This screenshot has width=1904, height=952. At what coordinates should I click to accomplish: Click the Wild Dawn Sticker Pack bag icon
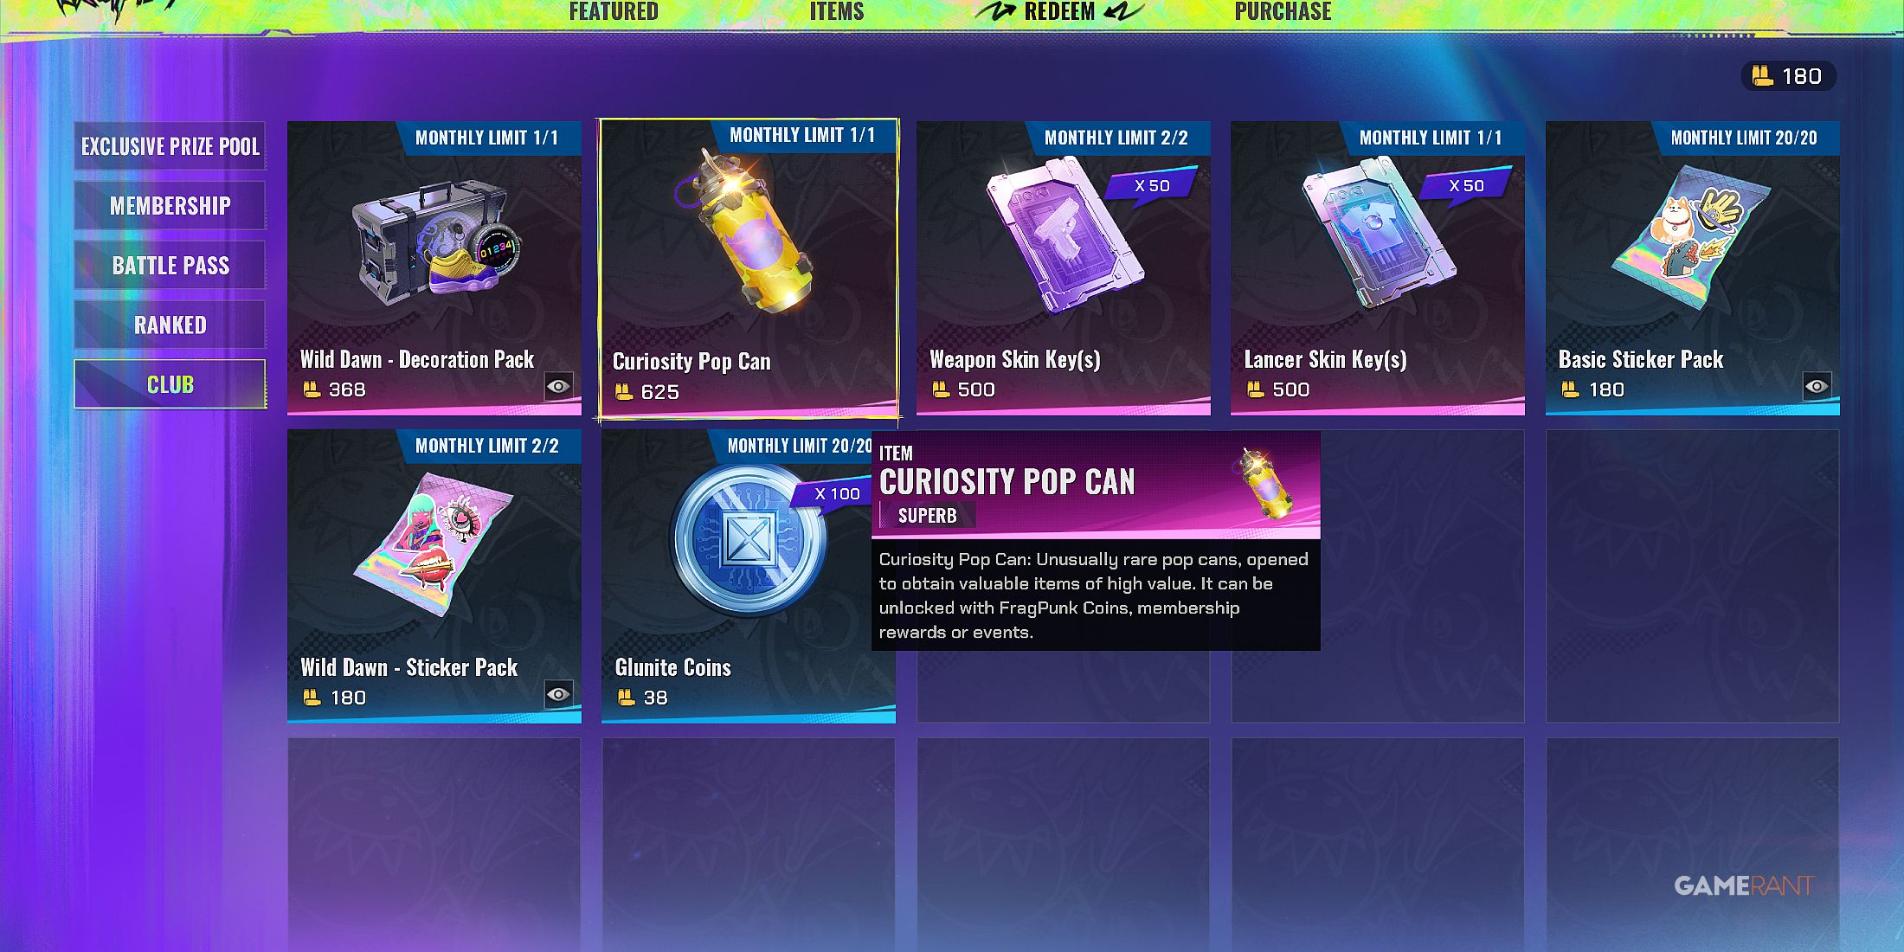click(434, 544)
